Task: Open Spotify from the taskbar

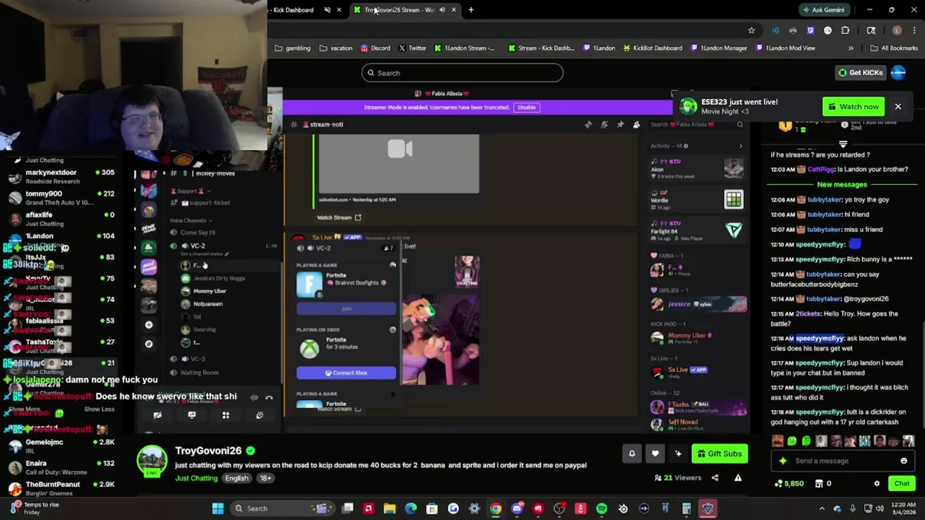Action: tap(601, 508)
